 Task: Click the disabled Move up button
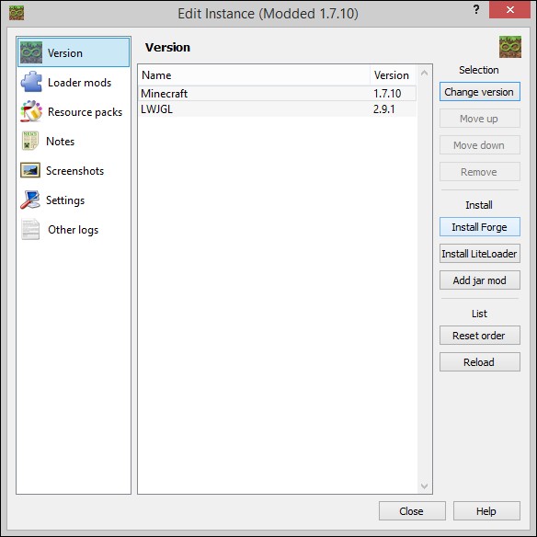pos(480,119)
